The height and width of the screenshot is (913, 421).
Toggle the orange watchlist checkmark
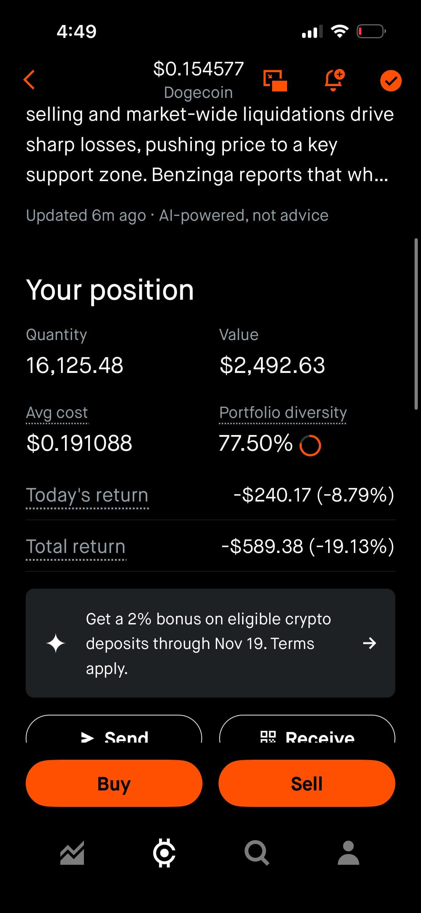[x=391, y=81]
